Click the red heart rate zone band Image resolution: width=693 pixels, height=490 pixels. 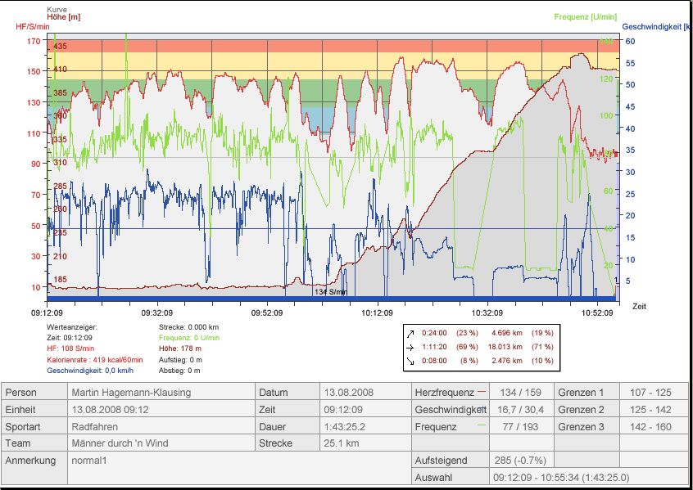(328, 46)
